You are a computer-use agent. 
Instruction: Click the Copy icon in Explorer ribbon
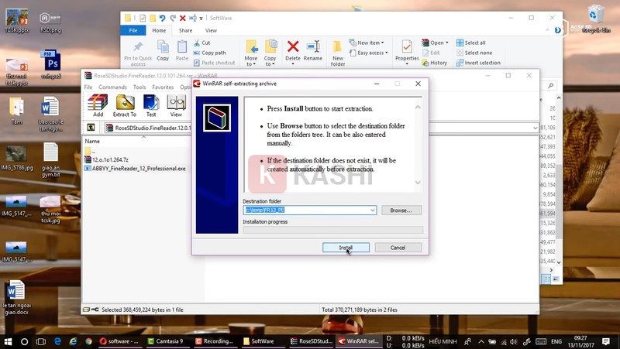point(163,51)
